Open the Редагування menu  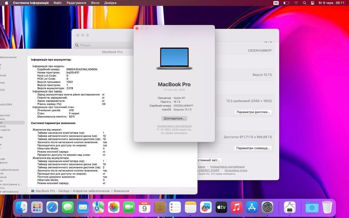tap(76, 3)
